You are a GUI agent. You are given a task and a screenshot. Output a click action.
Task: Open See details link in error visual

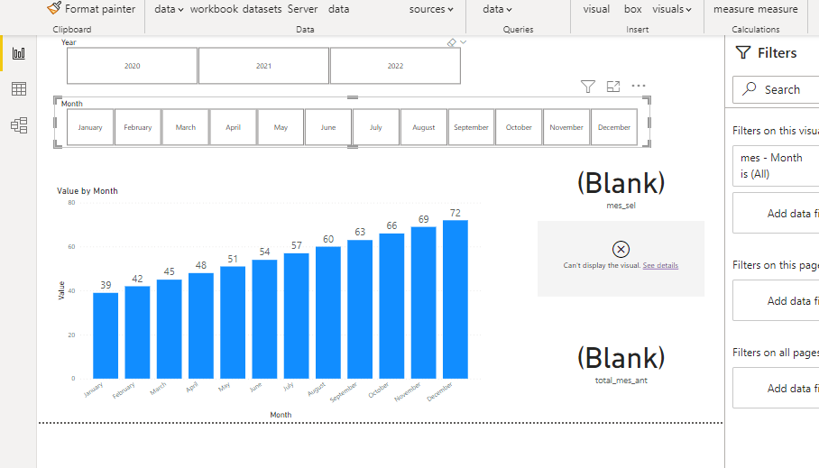[x=660, y=265]
